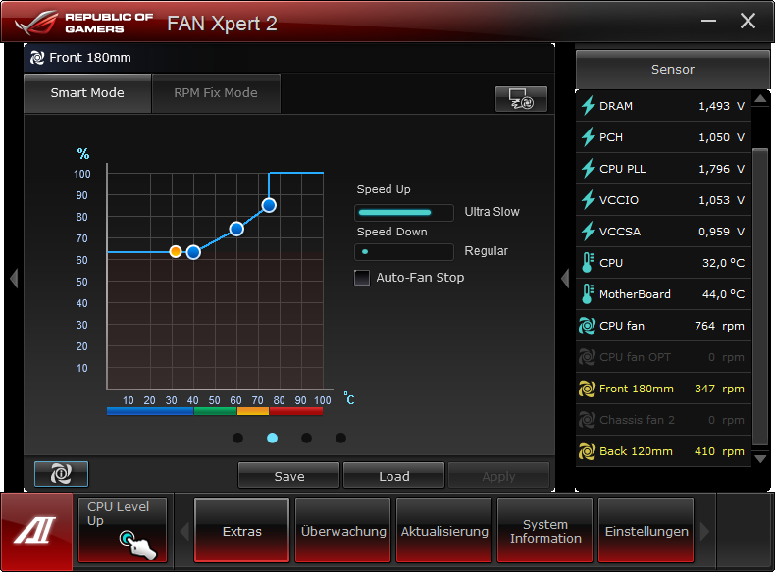
Task: Click the CPU fan OPT sensor icon
Action: coord(588,357)
